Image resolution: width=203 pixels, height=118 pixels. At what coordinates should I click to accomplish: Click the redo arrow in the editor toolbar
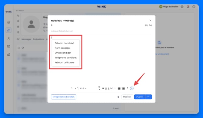click(x=77, y=88)
